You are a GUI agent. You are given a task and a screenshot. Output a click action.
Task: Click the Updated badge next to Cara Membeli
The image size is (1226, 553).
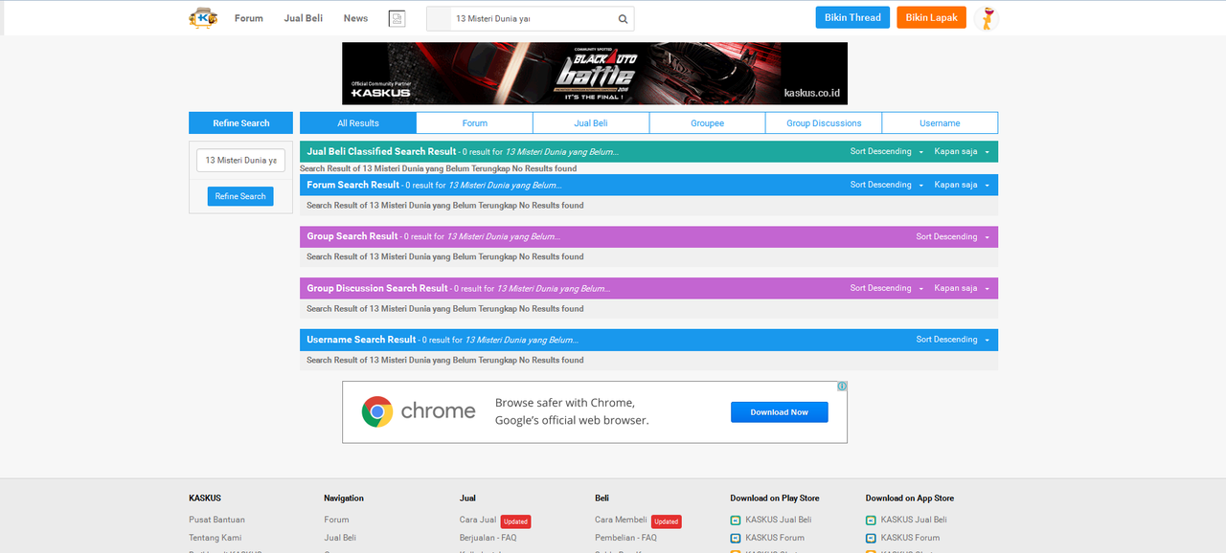pyautogui.click(x=667, y=521)
